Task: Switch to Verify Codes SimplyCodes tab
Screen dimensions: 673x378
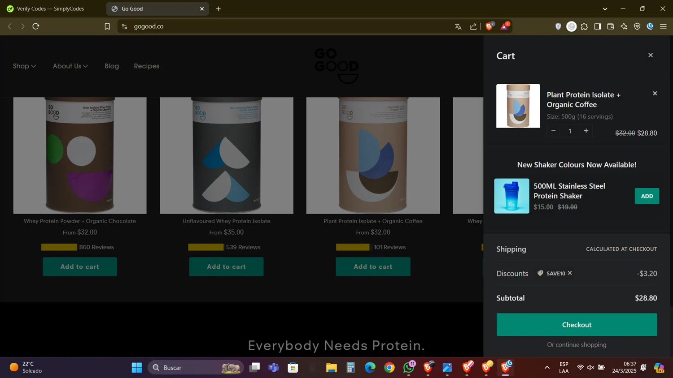Action: [x=50, y=9]
